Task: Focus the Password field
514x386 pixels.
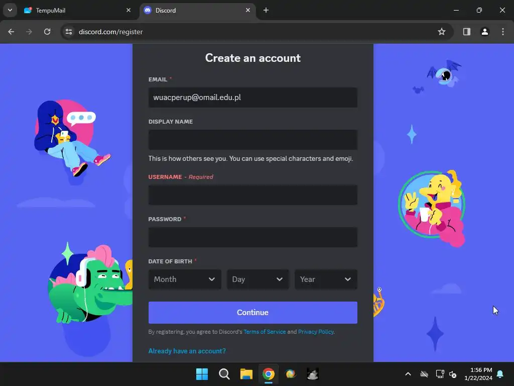Action: (x=253, y=237)
